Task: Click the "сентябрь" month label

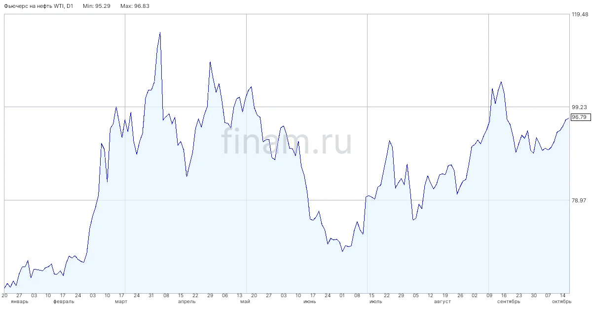Action: click(509, 301)
